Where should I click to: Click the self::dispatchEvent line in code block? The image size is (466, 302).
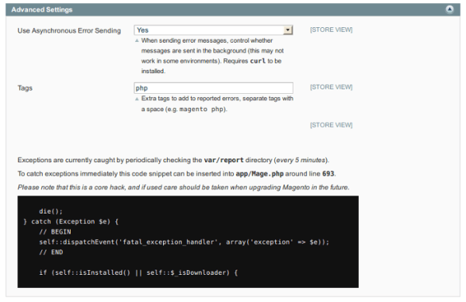point(184,242)
